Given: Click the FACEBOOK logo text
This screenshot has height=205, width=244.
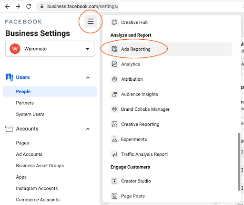Looking at the screenshot, I should [23, 22].
